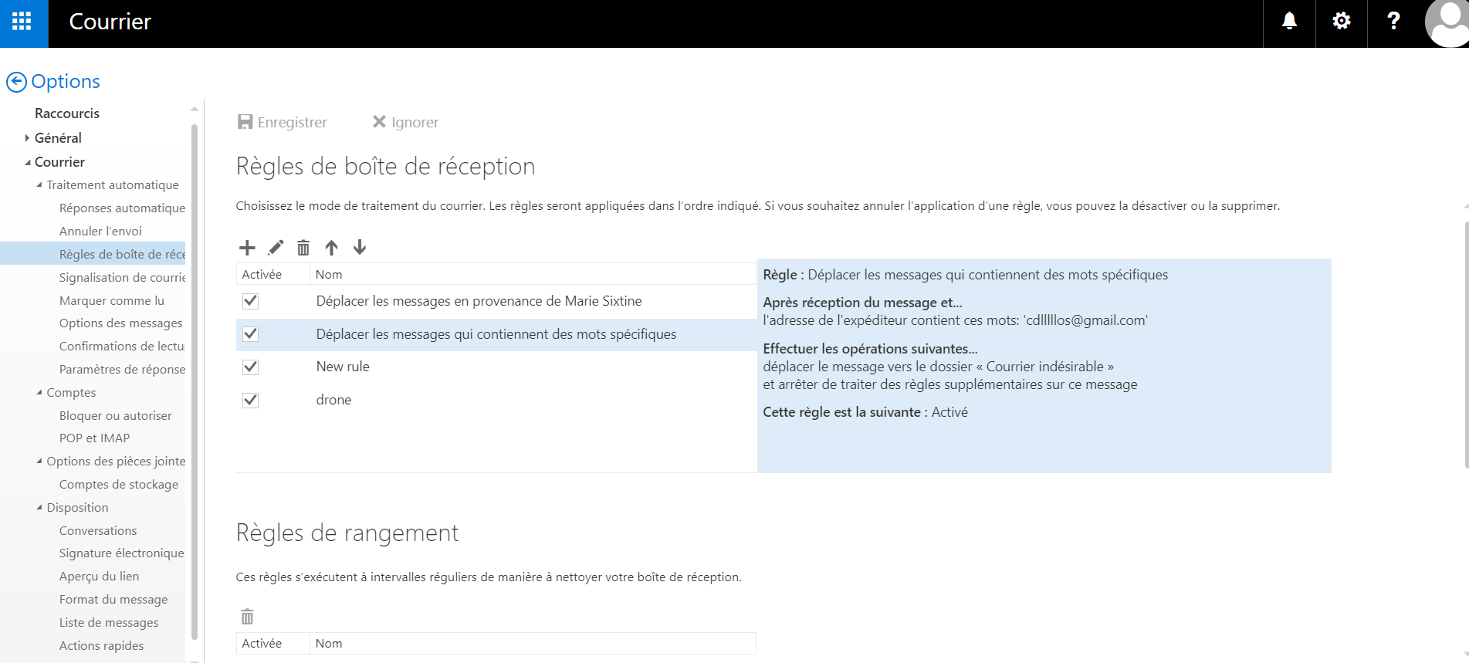Toggle the 'drone' rule checkbox
The image size is (1469, 663).
tap(250, 400)
